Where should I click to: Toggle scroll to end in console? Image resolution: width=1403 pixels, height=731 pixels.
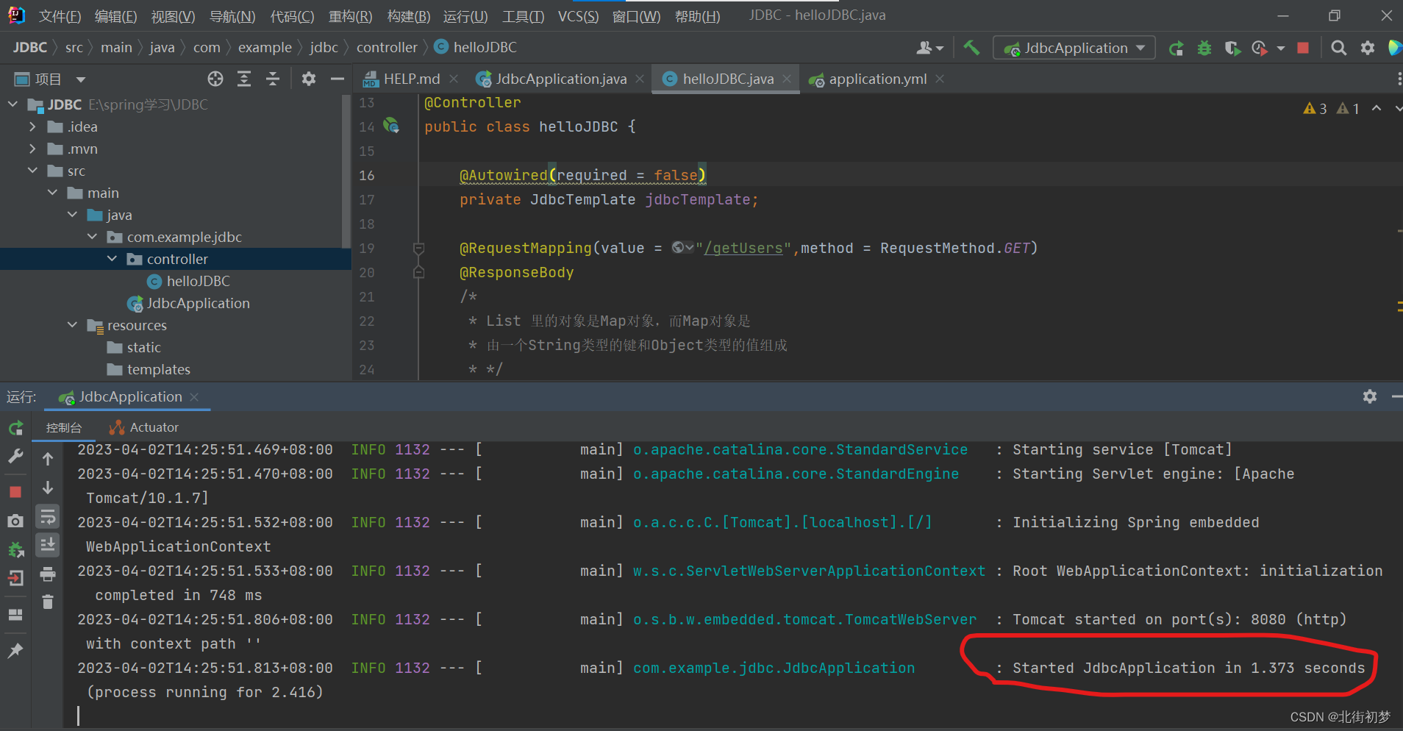point(48,544)
